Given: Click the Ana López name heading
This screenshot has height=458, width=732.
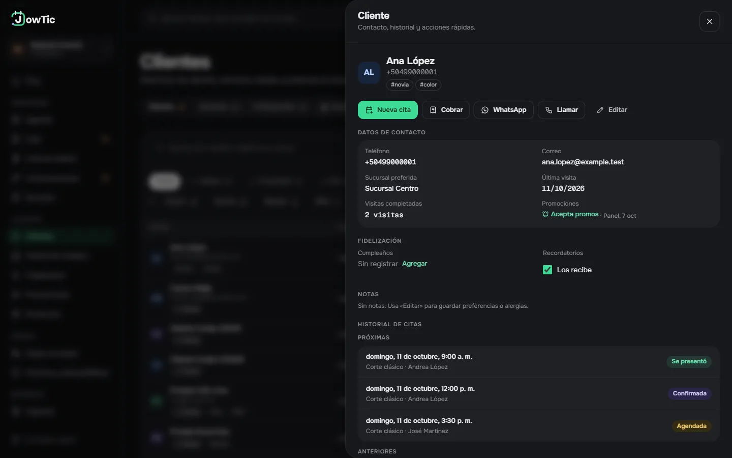Looking at the screenshot, I should click(x=410, y=61).
